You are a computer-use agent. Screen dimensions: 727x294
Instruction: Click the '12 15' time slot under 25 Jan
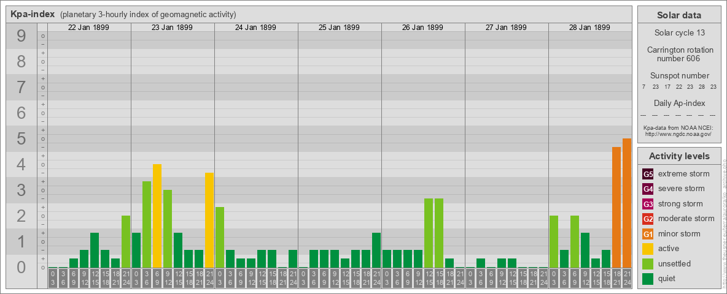coord(345,278)
